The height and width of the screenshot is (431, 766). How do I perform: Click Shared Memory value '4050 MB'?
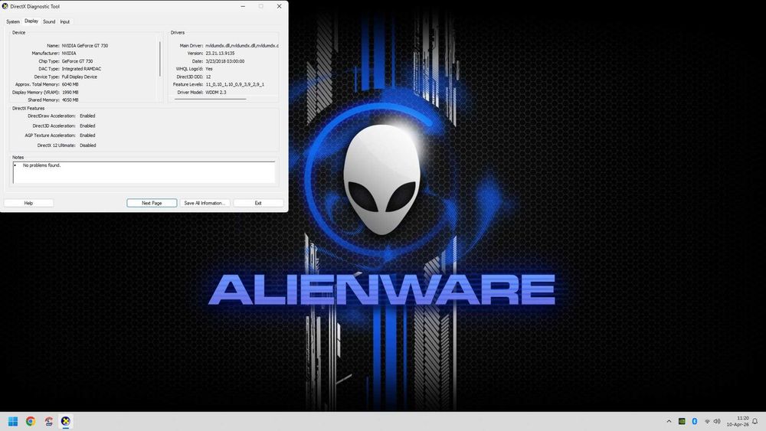tap(70, 100)
